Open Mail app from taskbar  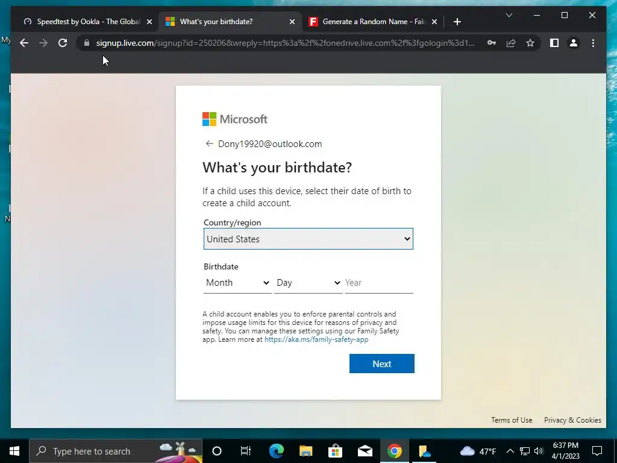365,451
